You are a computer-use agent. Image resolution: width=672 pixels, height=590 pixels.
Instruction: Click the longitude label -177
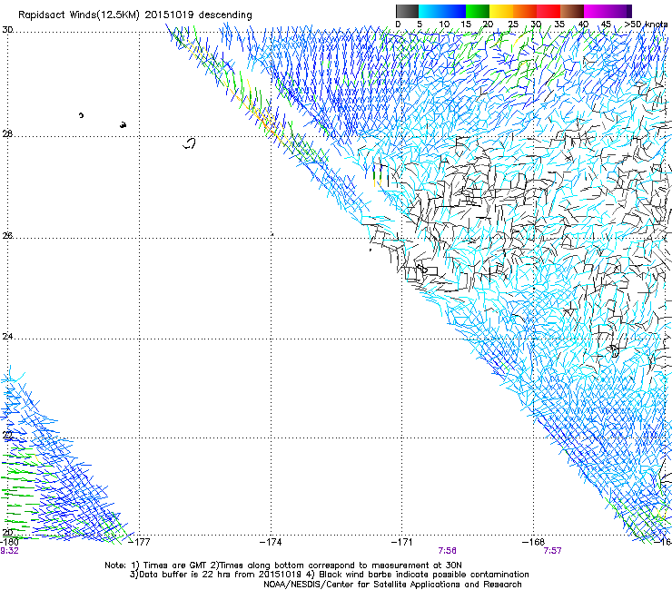point(139,542)
